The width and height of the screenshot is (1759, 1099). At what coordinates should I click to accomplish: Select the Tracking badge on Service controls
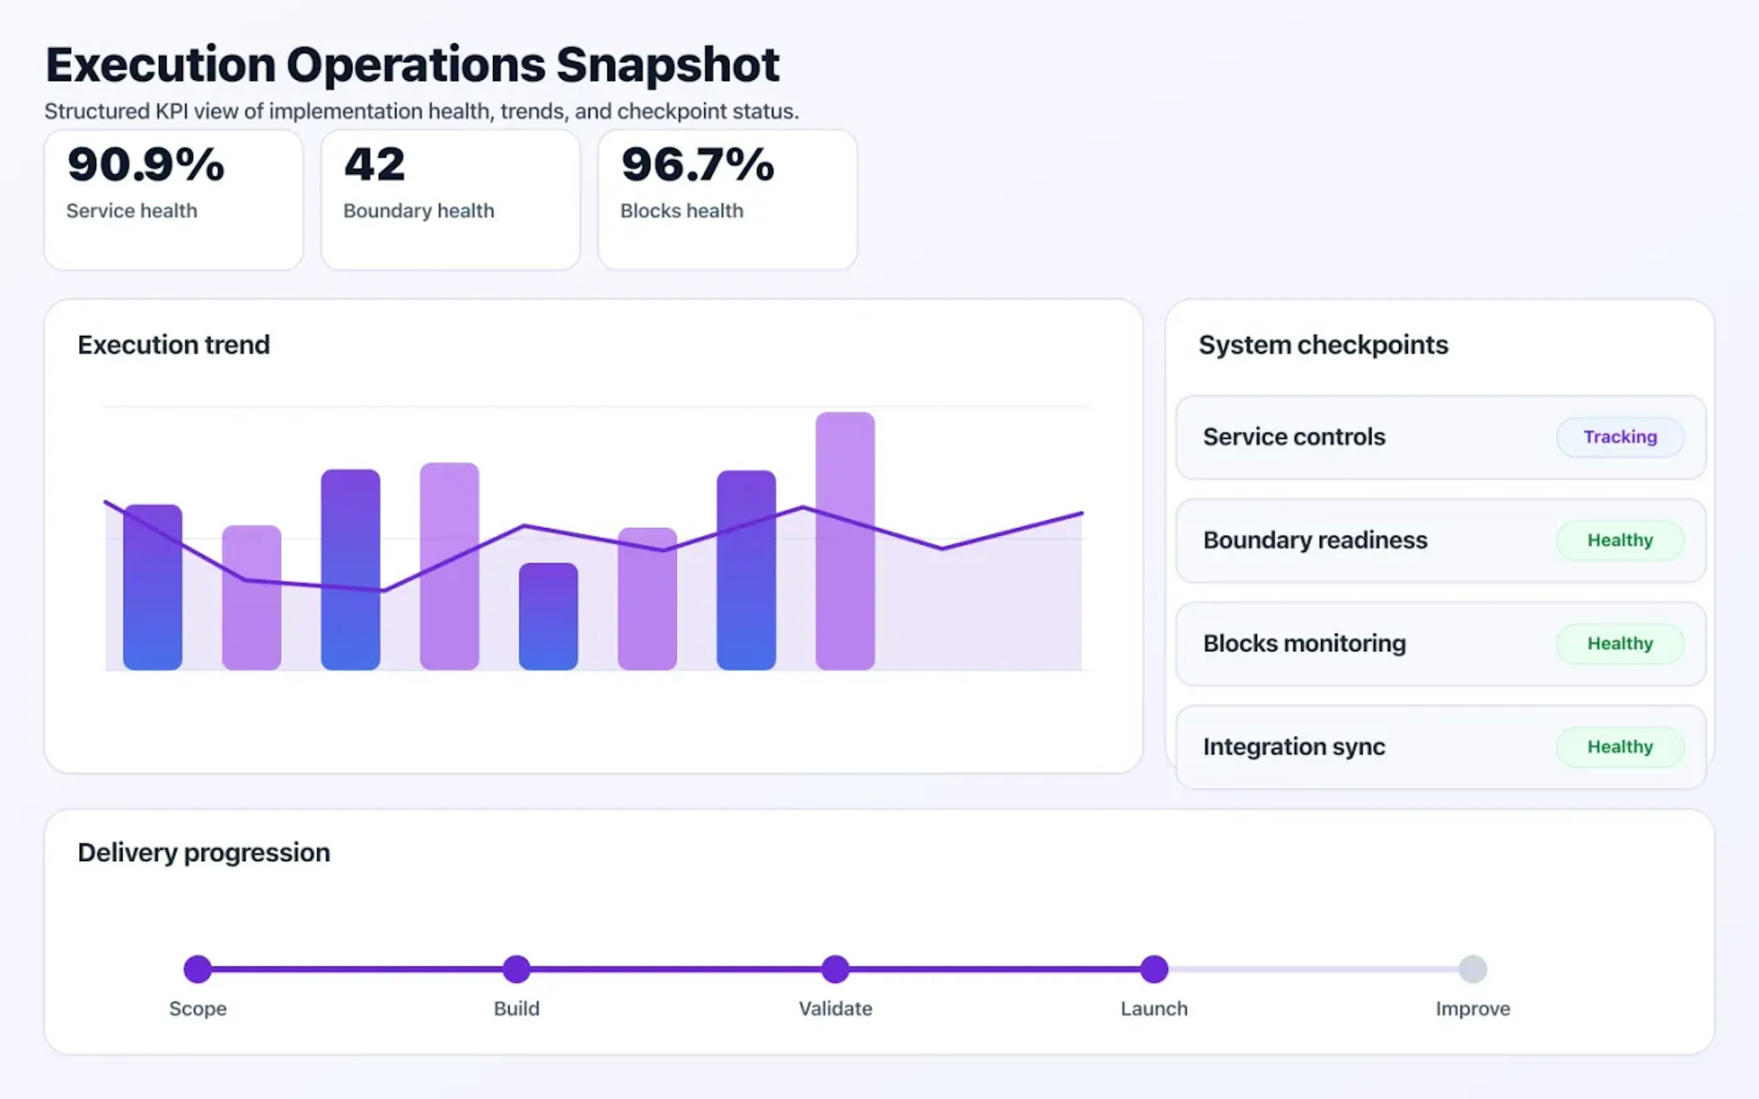tap(1619, 437)
